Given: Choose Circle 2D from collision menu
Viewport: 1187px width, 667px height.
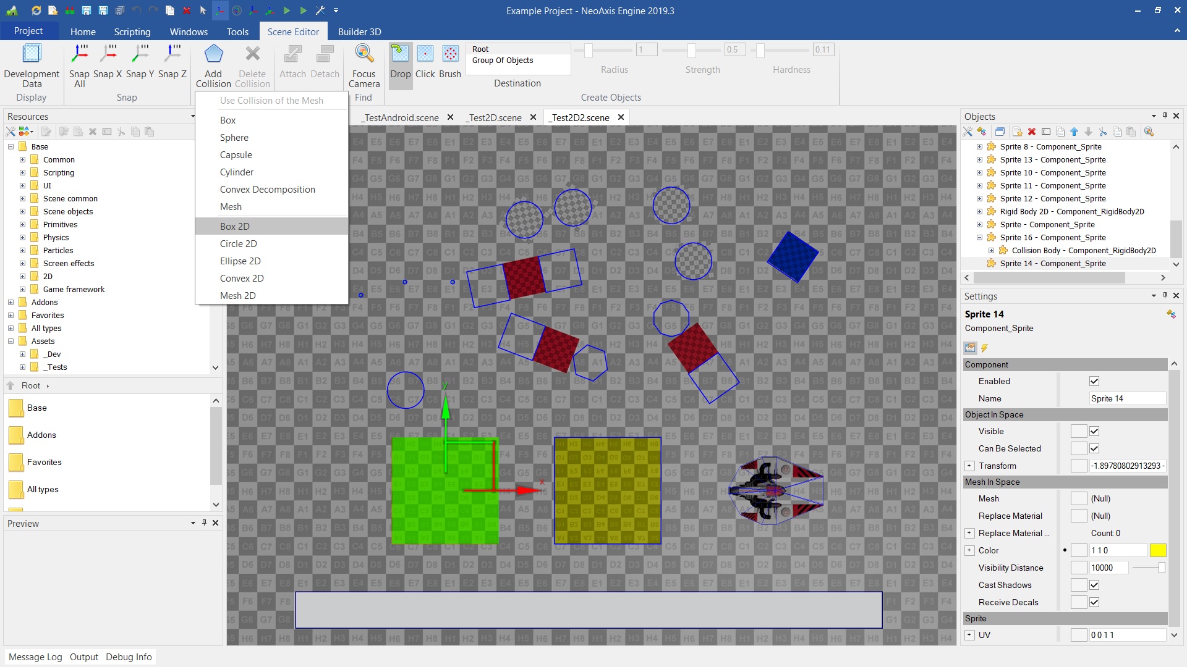Looking at the screenshot, I should pos(238,243).
